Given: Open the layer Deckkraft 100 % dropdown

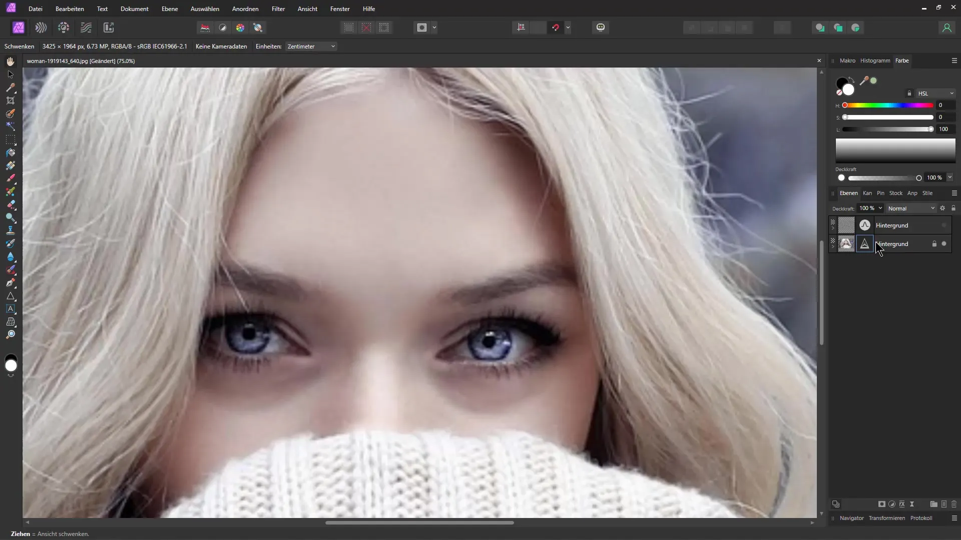Looking at the screenshot, I should [x=880, y=208].
